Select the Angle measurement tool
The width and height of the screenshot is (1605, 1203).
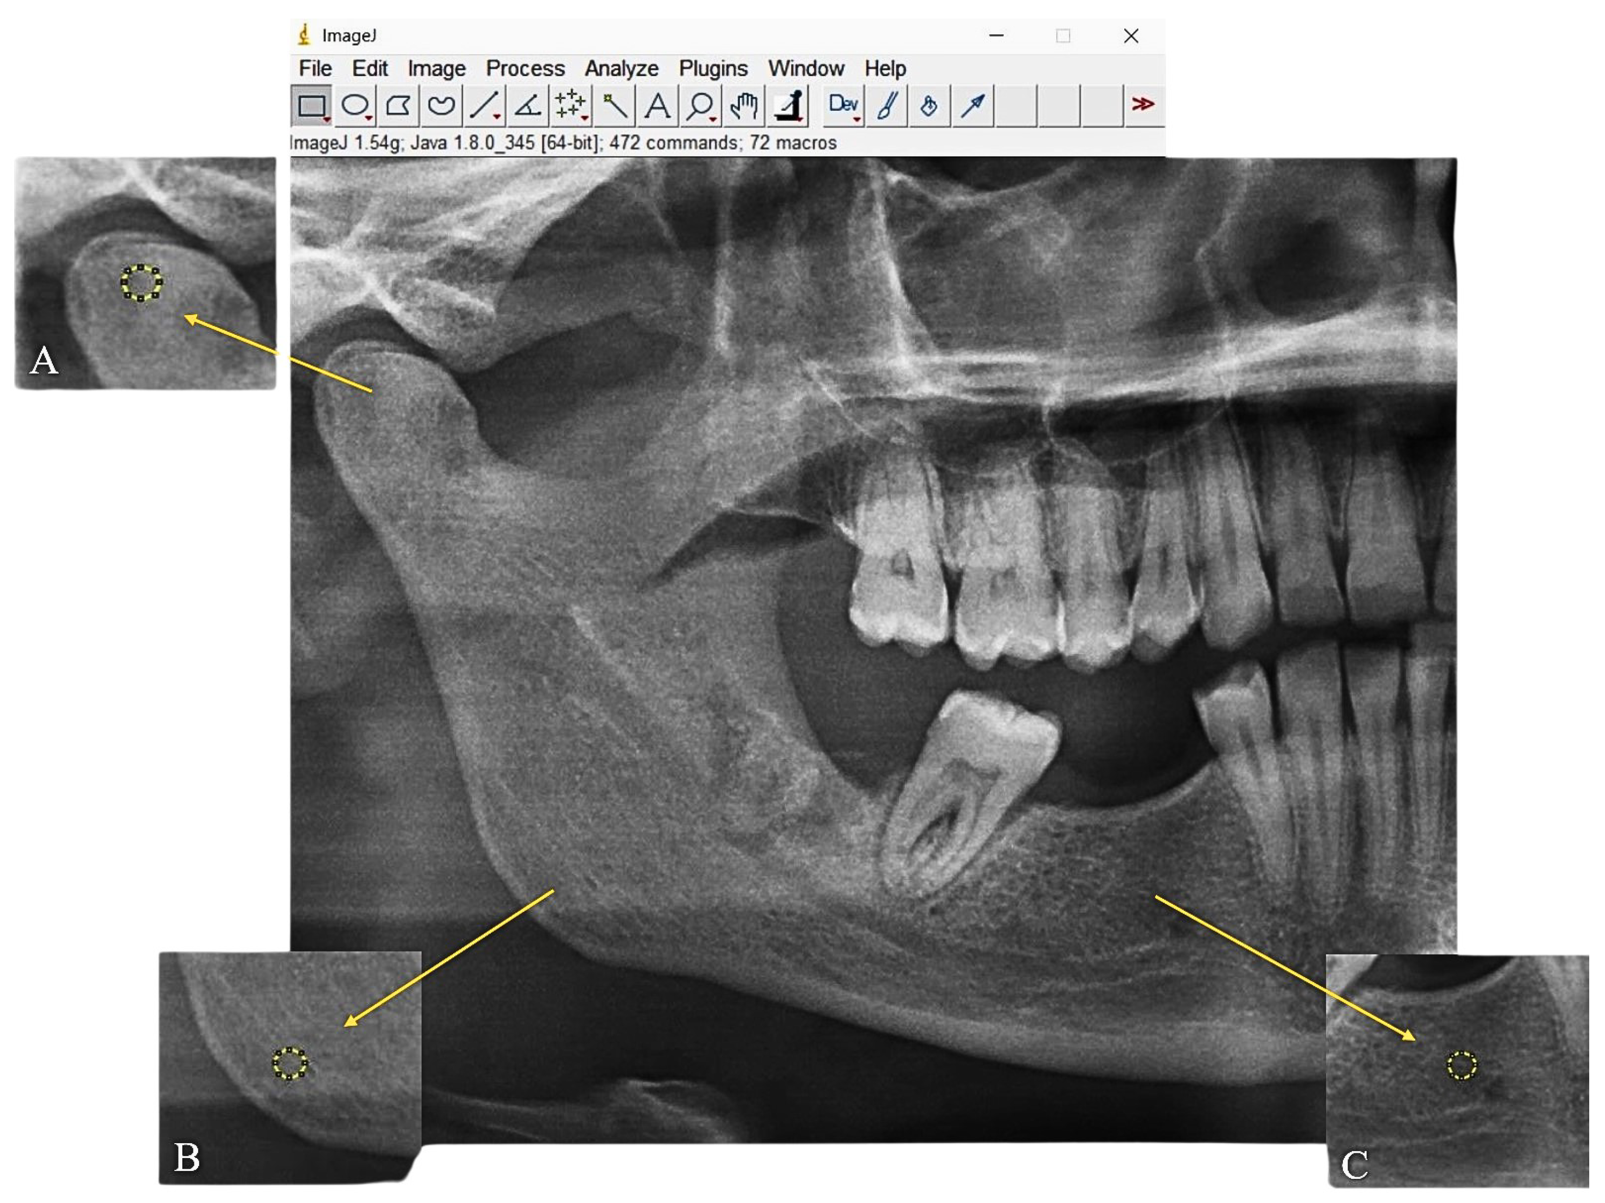tap(527, 106)
